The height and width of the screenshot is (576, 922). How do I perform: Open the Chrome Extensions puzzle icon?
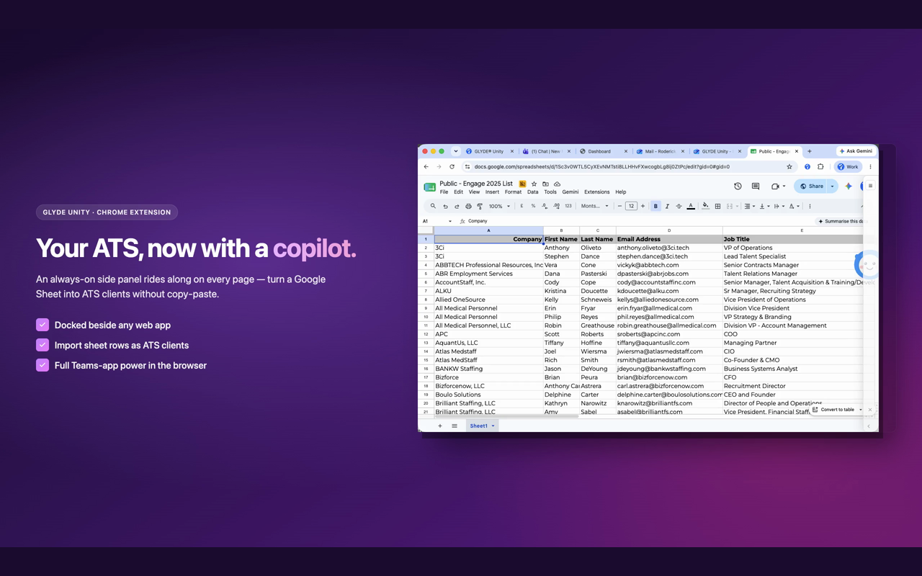pyautogui.click(x=820, y=166)
